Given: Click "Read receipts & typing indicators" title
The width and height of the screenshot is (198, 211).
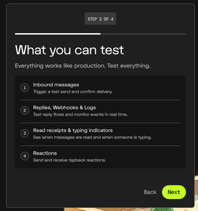Looking at the screenshot, I should (x=73, y=130).
